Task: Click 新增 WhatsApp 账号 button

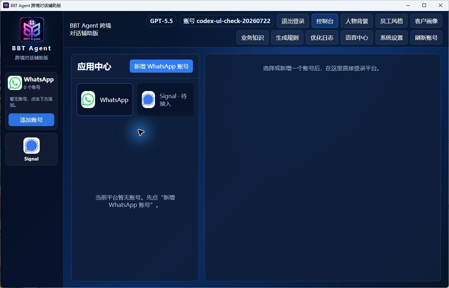Action: (x=161, y=66)
